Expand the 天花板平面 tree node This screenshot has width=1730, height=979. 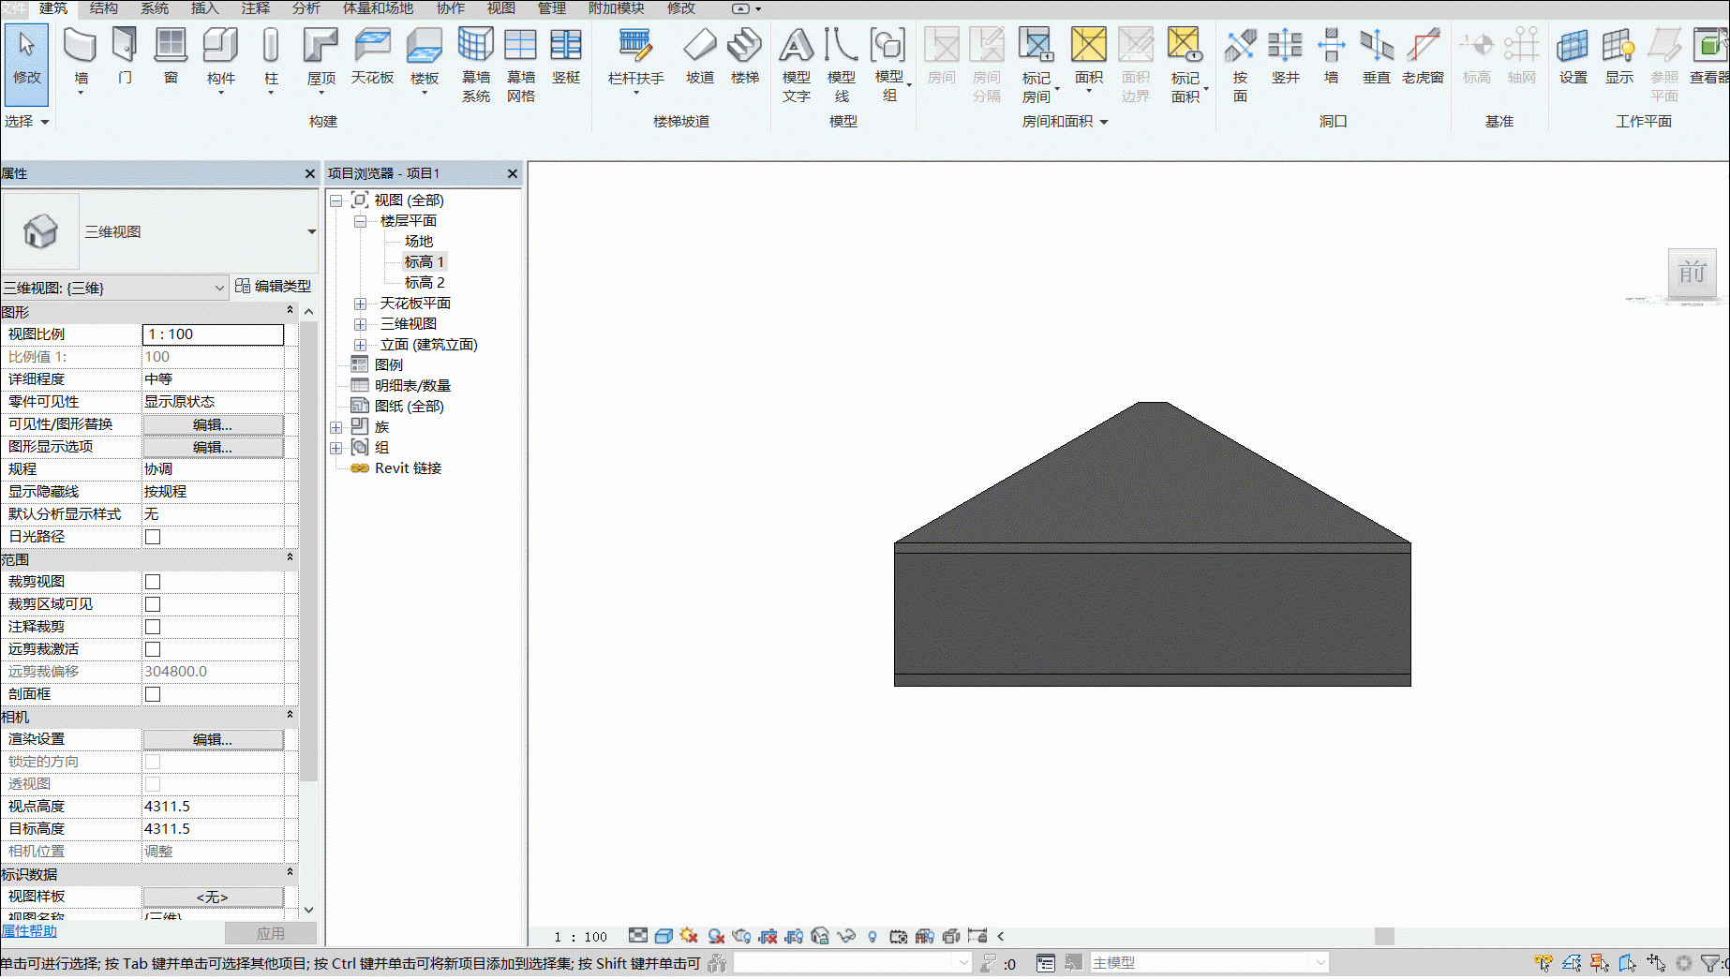point(360,304)
